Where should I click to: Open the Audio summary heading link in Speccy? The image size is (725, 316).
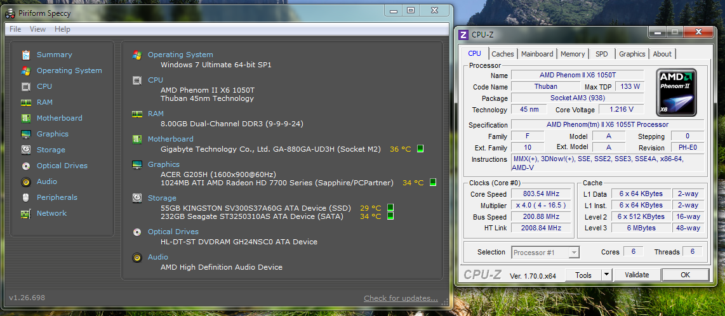[x=157, y=258]
